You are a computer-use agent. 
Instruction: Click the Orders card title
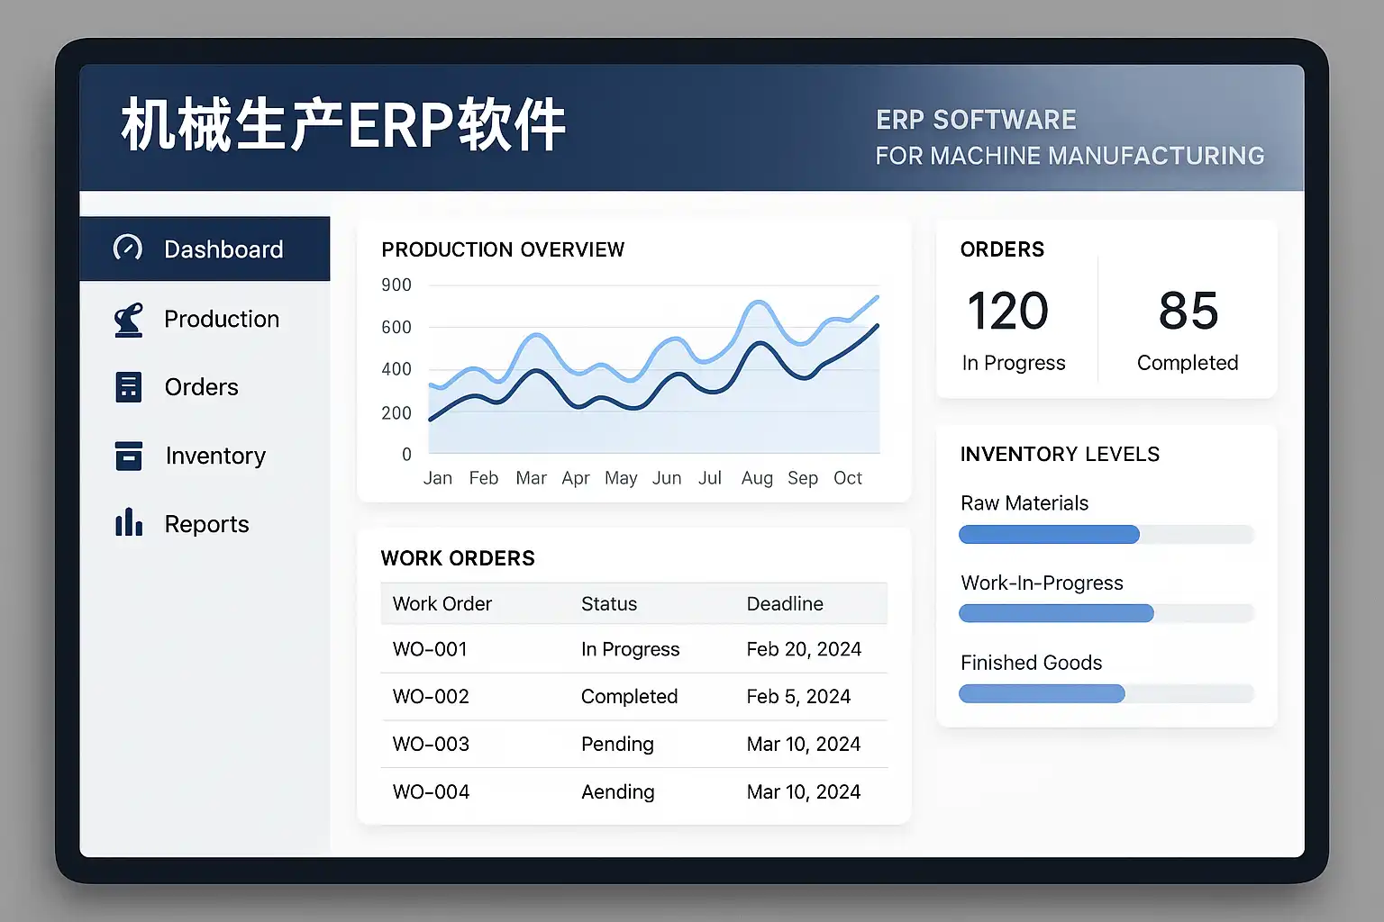pos(1002,249)
